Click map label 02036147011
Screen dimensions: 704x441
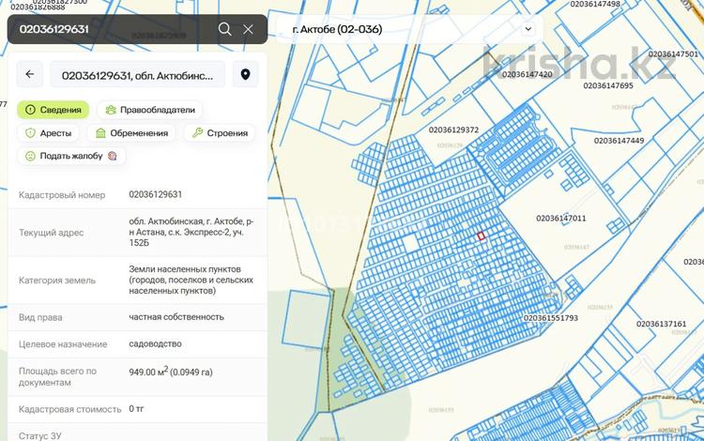pyautogui.click(x=560, y=219)
